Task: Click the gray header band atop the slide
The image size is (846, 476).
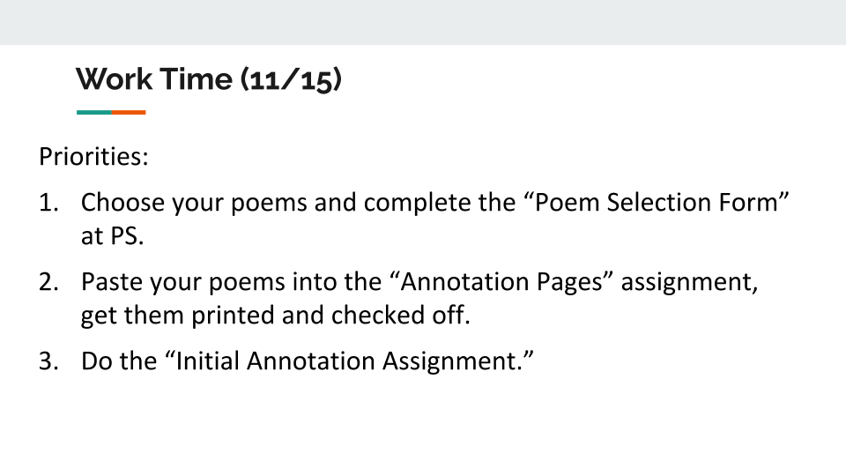Action: click(423, 22)
